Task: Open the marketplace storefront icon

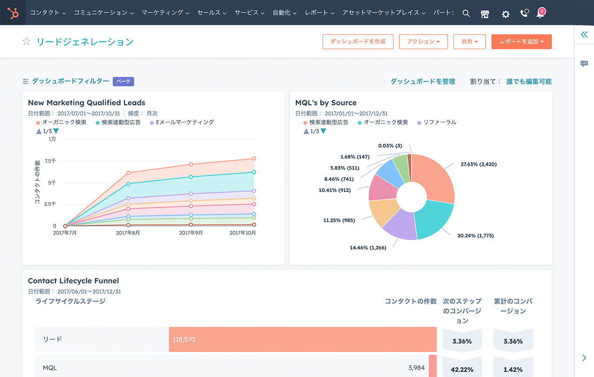Action: 485,13
